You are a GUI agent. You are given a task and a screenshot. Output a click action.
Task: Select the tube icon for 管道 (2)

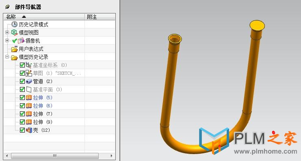tap(28, 81)
